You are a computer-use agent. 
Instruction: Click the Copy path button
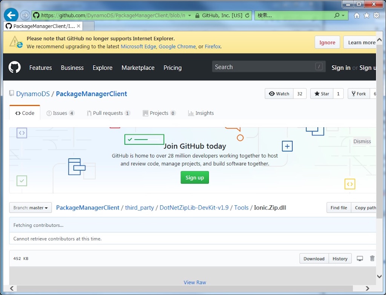(364, 208)
